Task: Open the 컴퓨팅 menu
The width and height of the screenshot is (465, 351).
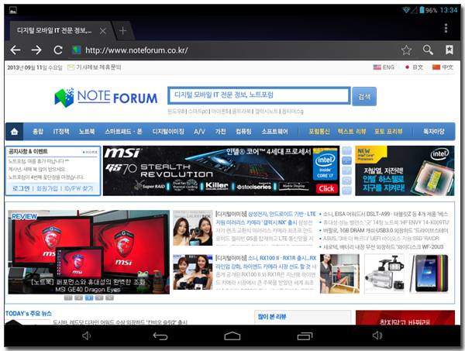Action: 243,131
